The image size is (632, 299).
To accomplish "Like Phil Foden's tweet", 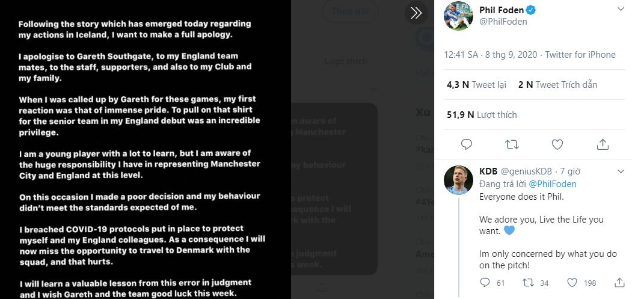I will [557, 144].
